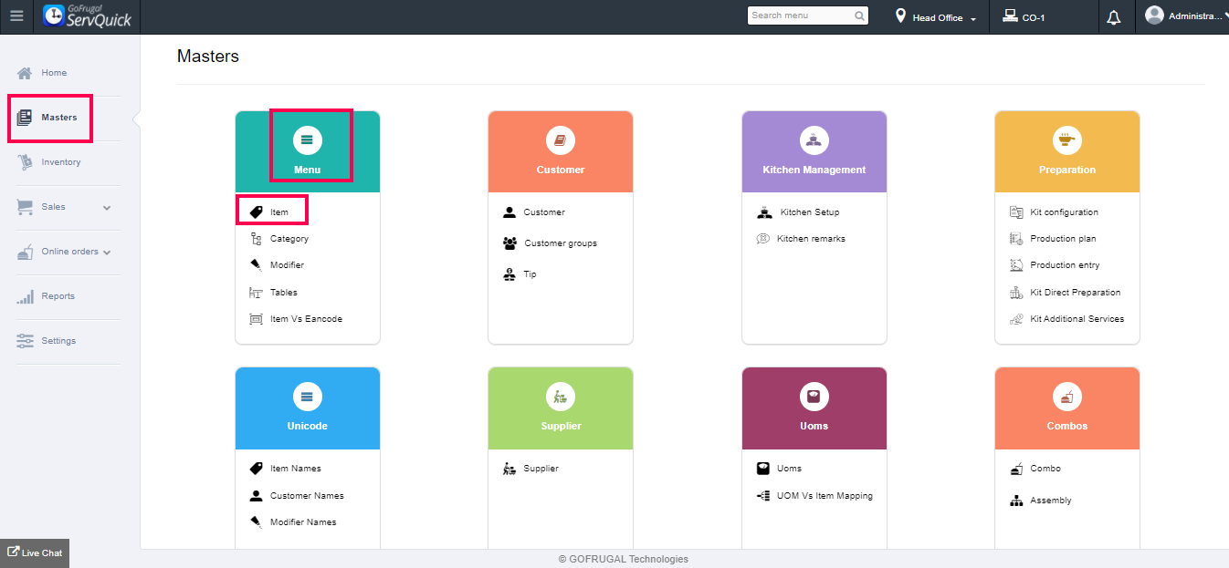Open the Tip link under Customer

530,274
